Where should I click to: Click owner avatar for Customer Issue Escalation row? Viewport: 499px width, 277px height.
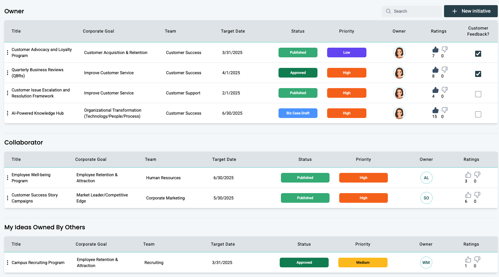pyautogui.click(x=399, y=93)
